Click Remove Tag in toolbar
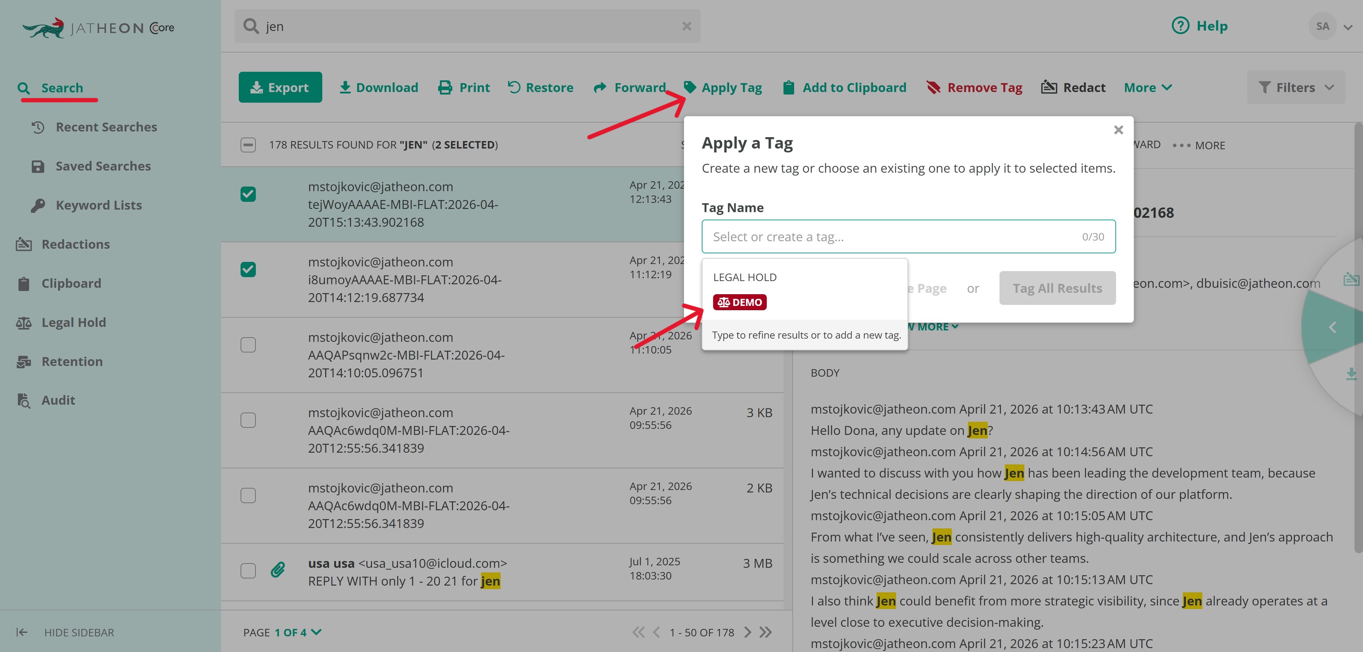Viewport: 1363px width, 652px height. click(x=974, y=87)
